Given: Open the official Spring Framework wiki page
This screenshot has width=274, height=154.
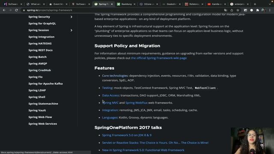Looking at the screenshot, I should click(x=159, y=58).
